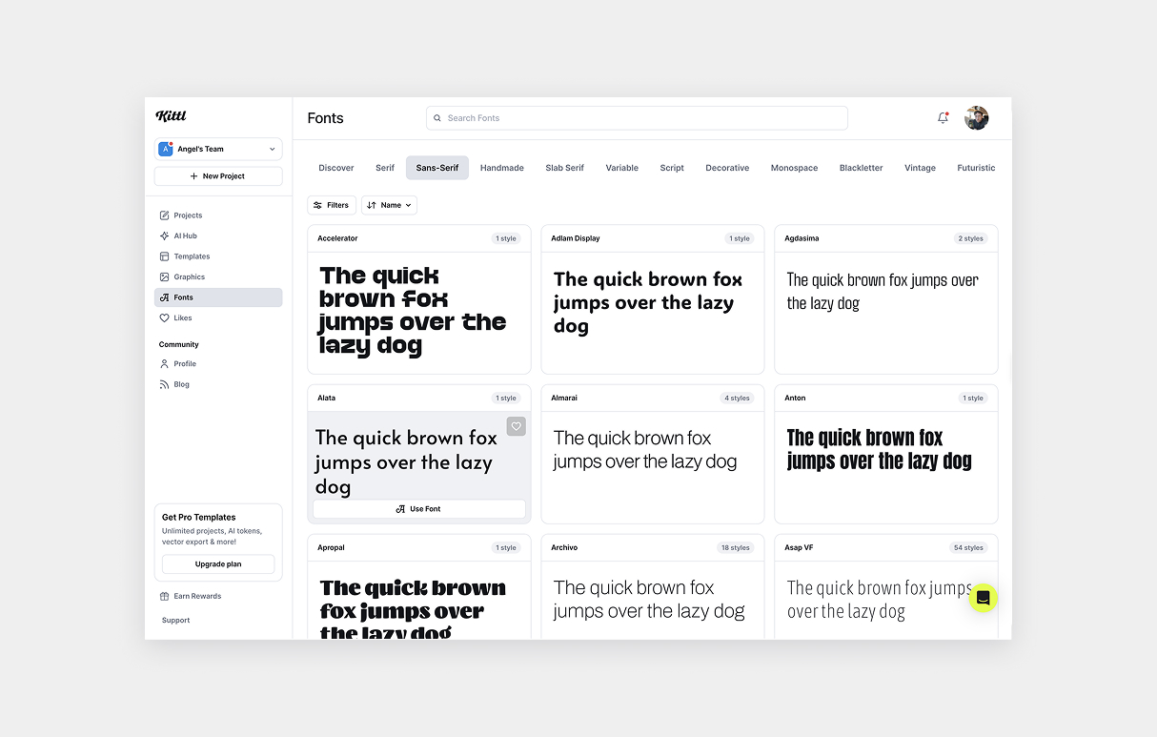
Task: Open Blog under Community
Action: pyautogui.click(x=218, y=384)
